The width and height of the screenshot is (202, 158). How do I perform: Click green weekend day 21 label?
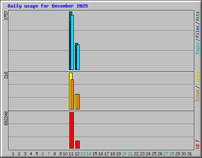(x=130, y=154)
